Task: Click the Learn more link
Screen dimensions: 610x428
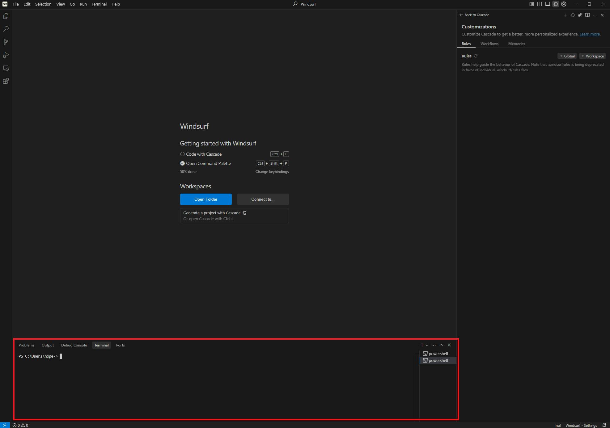Action: tap(589, 34)
